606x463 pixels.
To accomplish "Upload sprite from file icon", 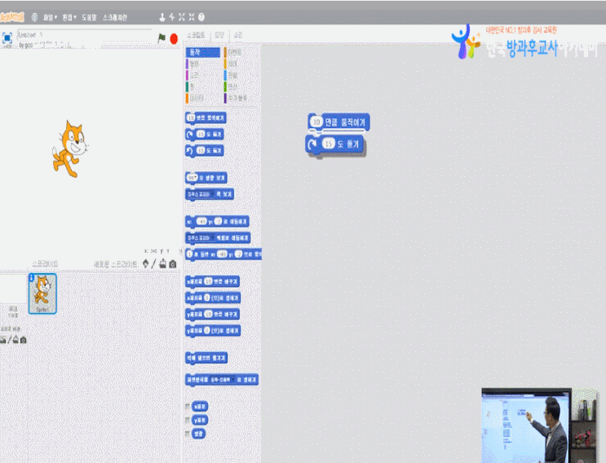I will [x=163, y=264].
